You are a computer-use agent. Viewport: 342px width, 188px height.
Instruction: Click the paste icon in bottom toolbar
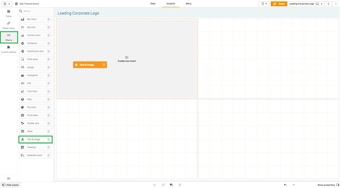click(x=171, y=185)
